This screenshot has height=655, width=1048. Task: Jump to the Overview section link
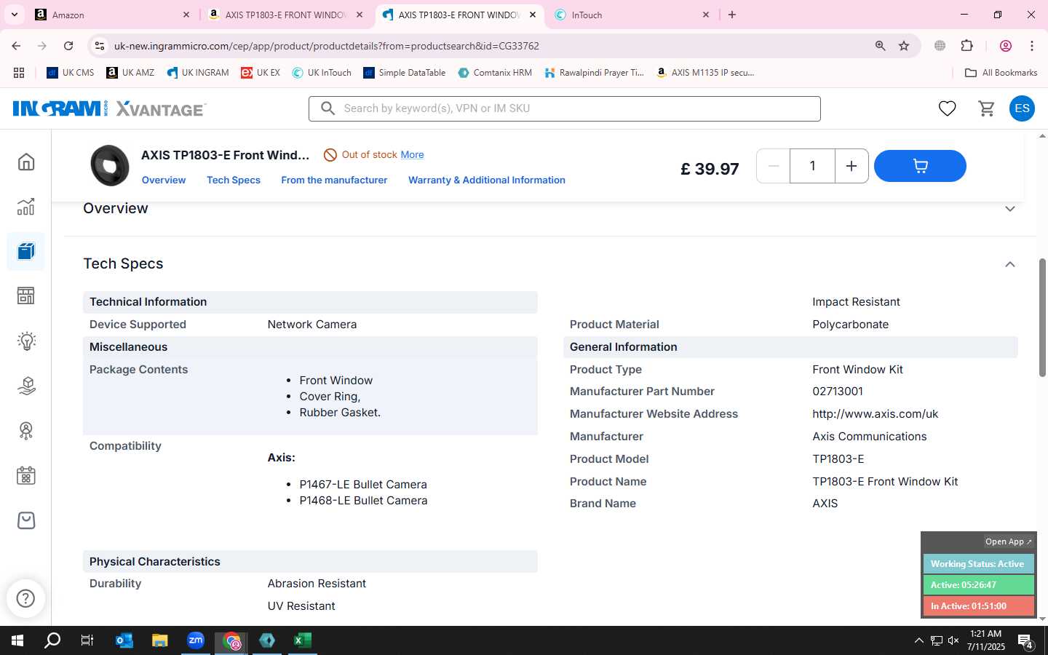[x=164, y=180]
